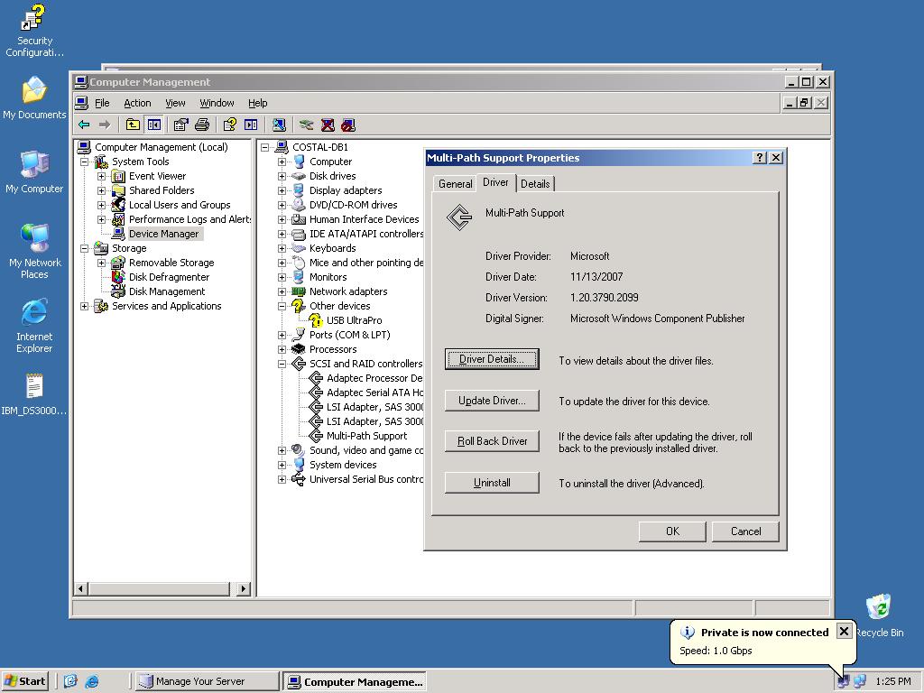Screen dimensions: 924x693
Task: Open the Action menu
Action: (x=137, y=103)
